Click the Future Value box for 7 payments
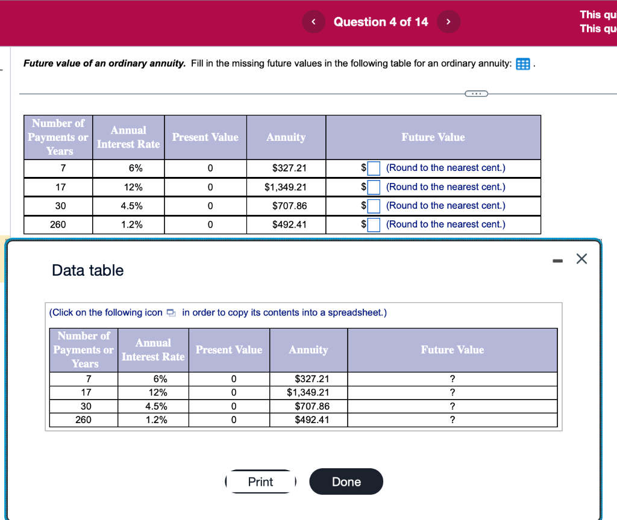 coord(374,168)
